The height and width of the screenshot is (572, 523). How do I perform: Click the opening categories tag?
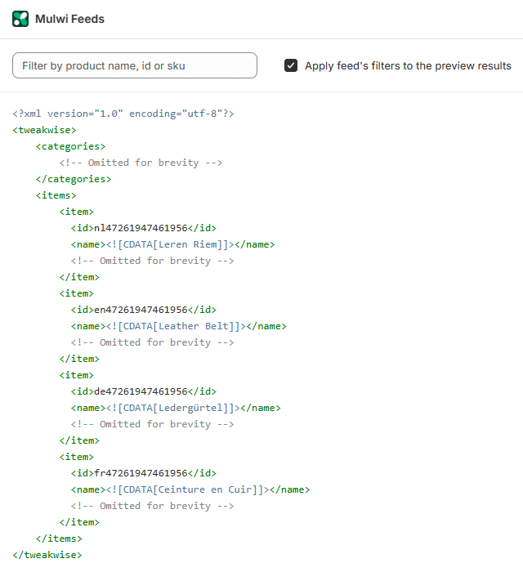71,146
